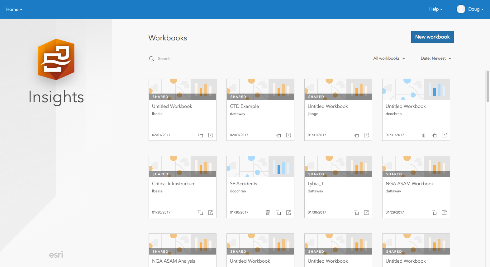Open the Date: Newest sort dropdown
The image size is (490, 267).
(435, 58)
